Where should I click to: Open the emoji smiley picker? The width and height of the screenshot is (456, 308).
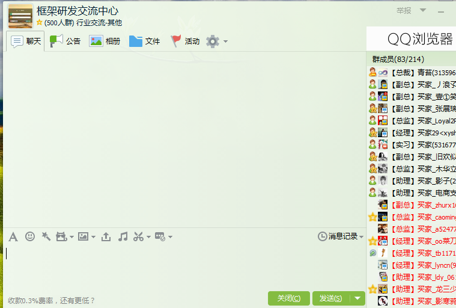30,236
